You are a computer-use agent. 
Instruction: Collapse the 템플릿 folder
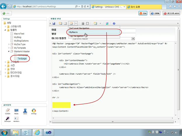[5, 30]
